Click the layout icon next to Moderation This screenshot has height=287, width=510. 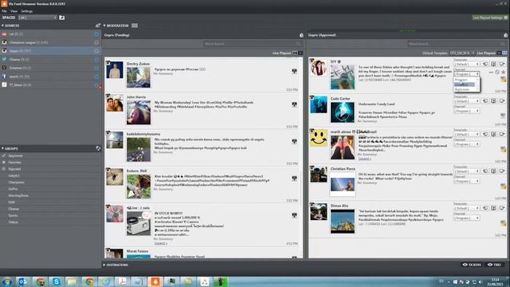pyautogui.click(x=135, y=26)
